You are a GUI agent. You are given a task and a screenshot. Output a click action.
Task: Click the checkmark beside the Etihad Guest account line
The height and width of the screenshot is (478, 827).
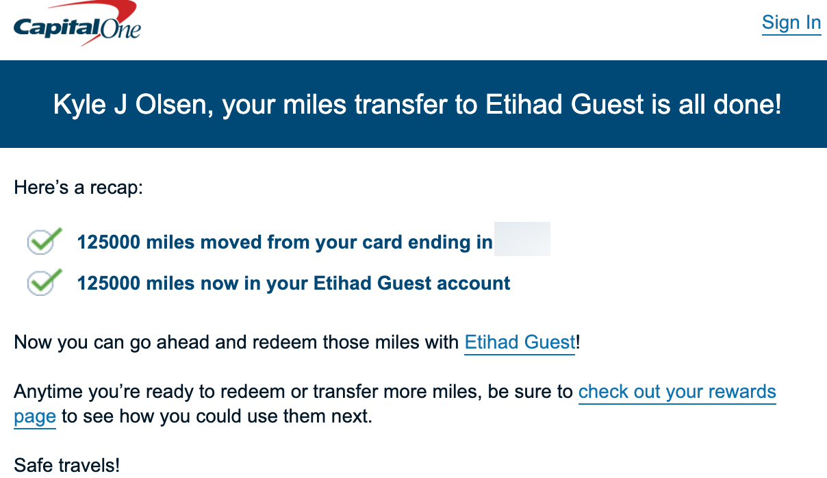pos(41,282)
